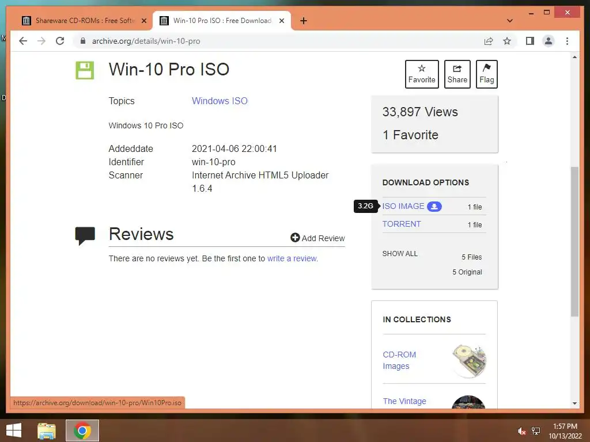Click the address bar URL

146,41
